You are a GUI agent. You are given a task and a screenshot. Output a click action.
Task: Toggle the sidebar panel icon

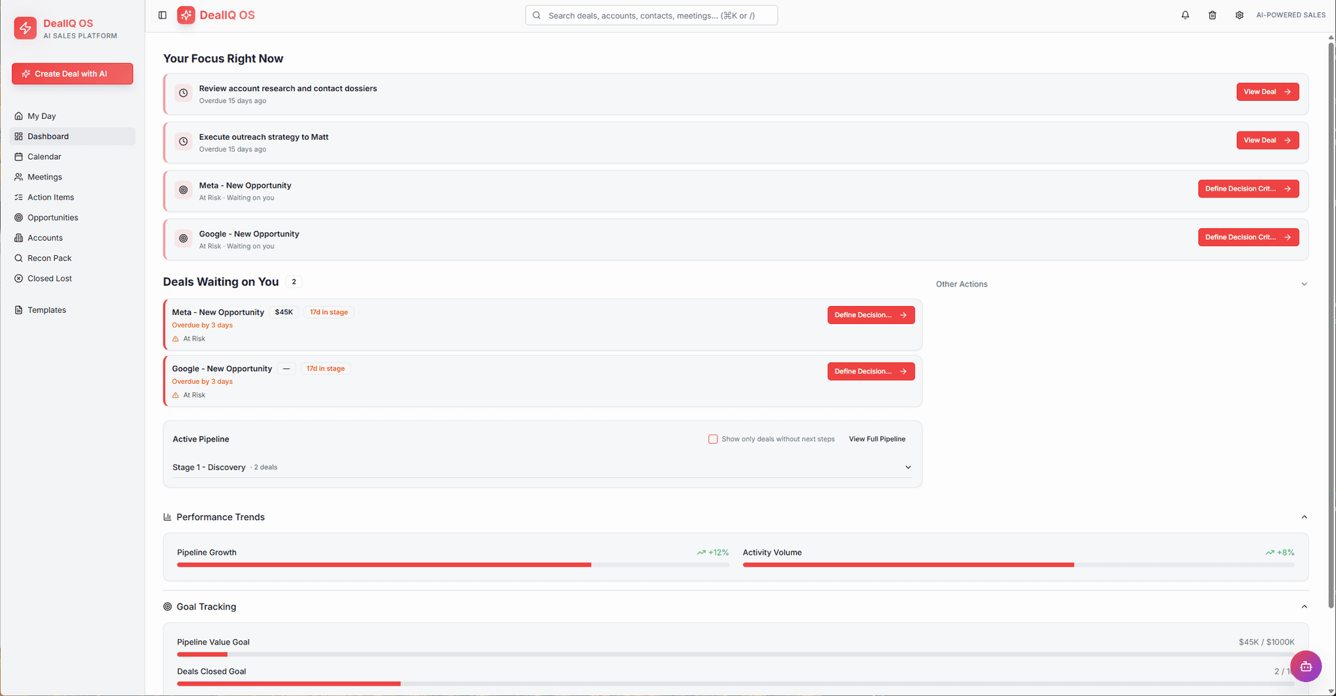pos(162,15)
